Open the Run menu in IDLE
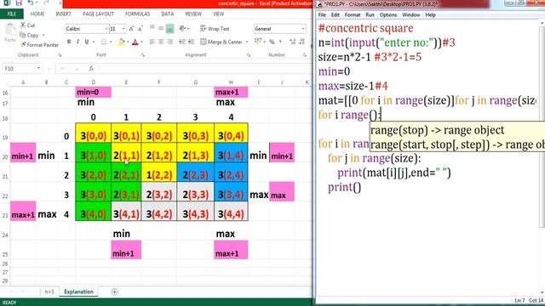Image resolution: width=545 pixels, height=306 pixels. (x=370, y=15)
